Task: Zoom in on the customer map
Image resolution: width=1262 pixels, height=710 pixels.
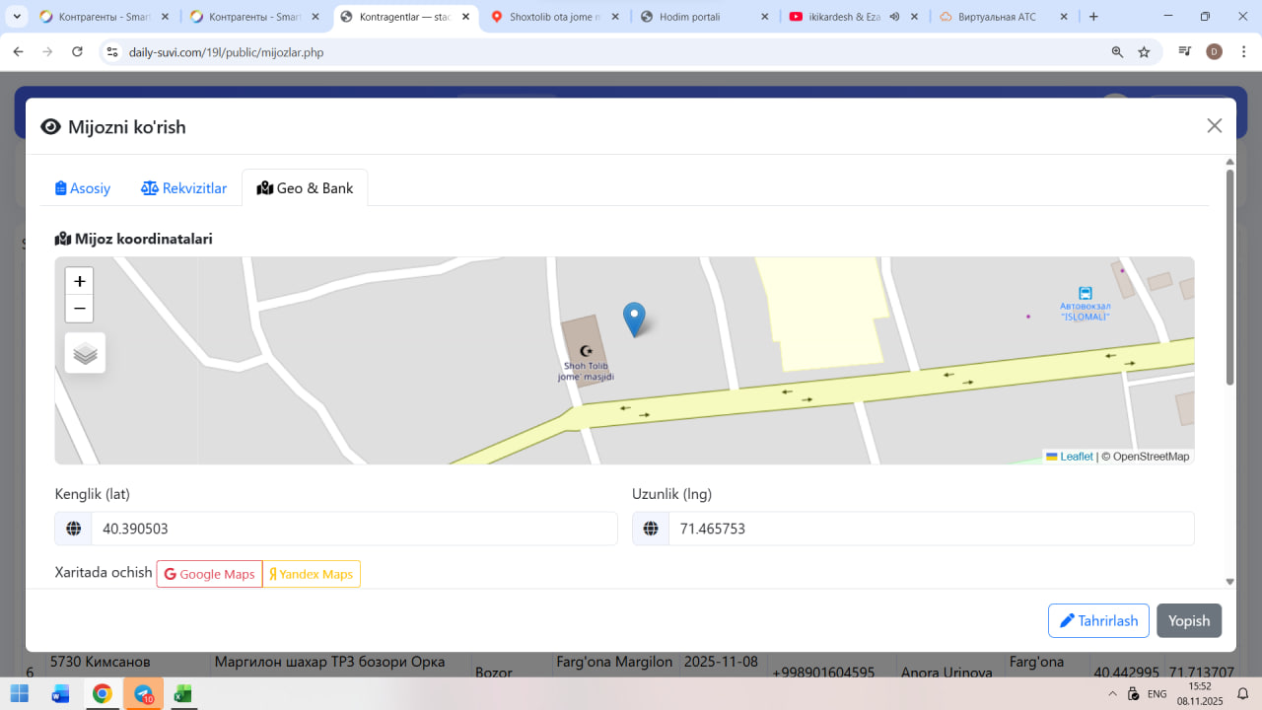Action: point(80,281)
